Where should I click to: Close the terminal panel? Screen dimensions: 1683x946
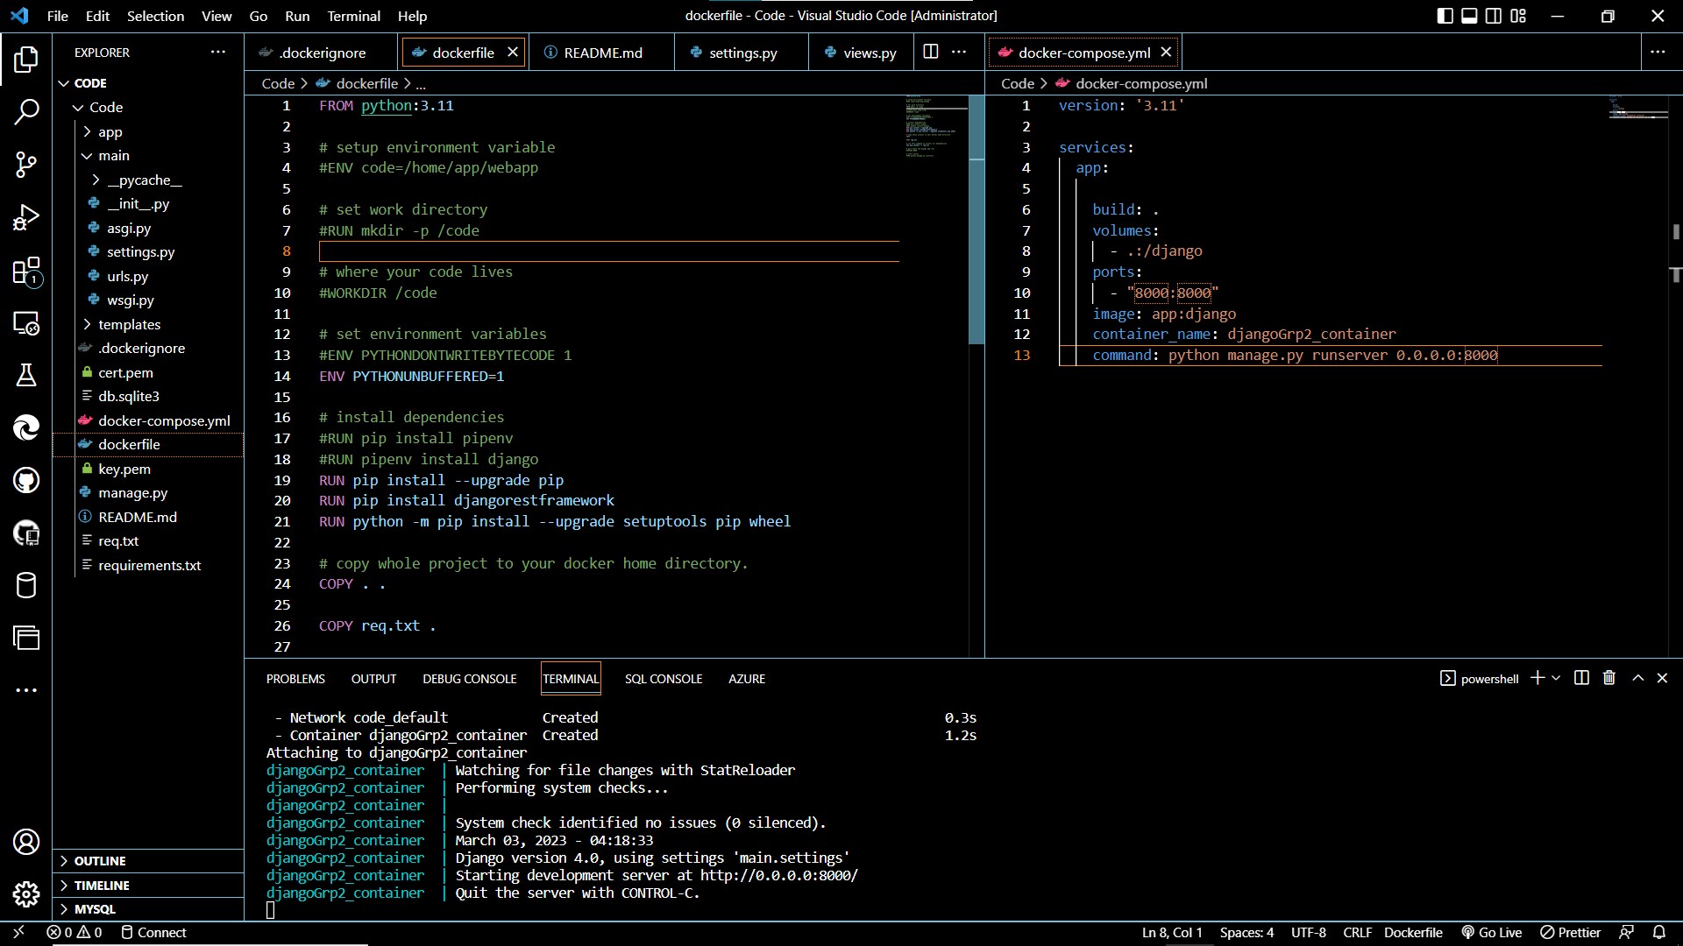pyautogui.click(x=1662, y=678)
